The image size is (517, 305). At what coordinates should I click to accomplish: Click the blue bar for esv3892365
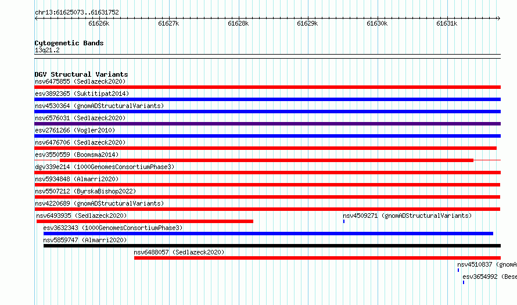[x=267, y=99]
